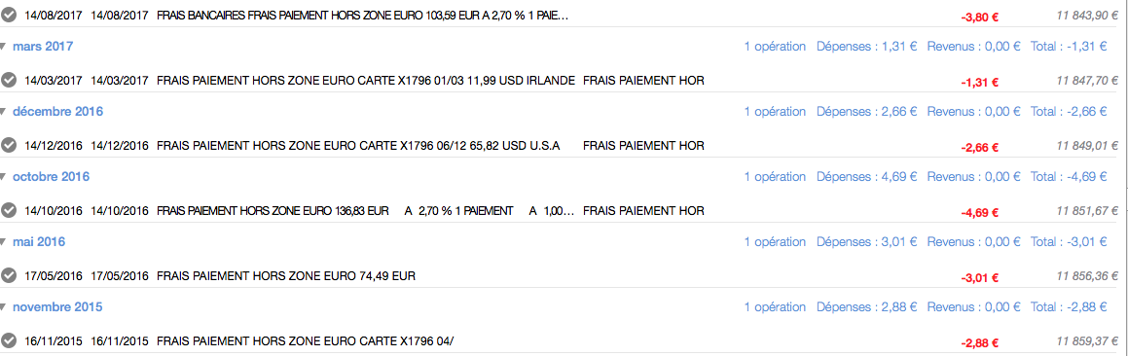Click checkmark icon of 14/10/2016 transaction

coord(9,211)
